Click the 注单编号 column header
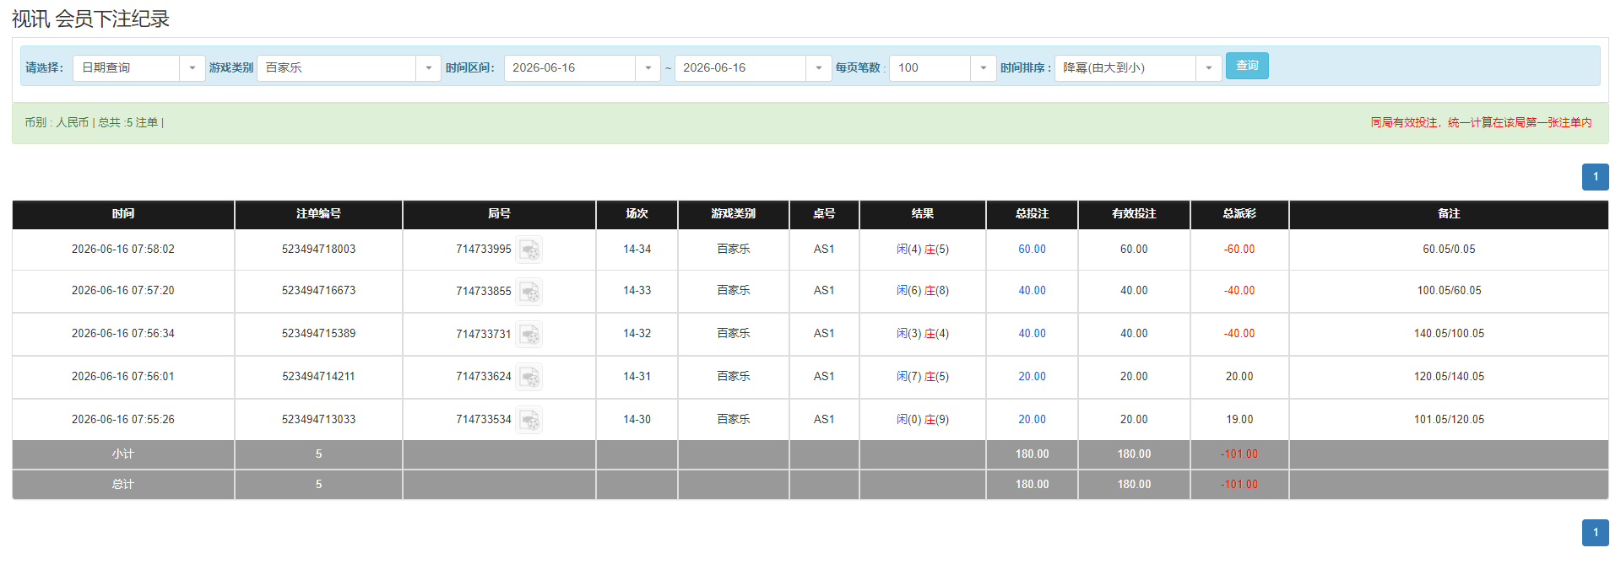 [318, 214]
